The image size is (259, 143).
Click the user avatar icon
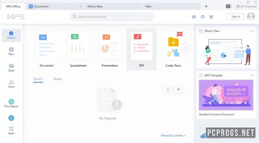coord(251,17)
